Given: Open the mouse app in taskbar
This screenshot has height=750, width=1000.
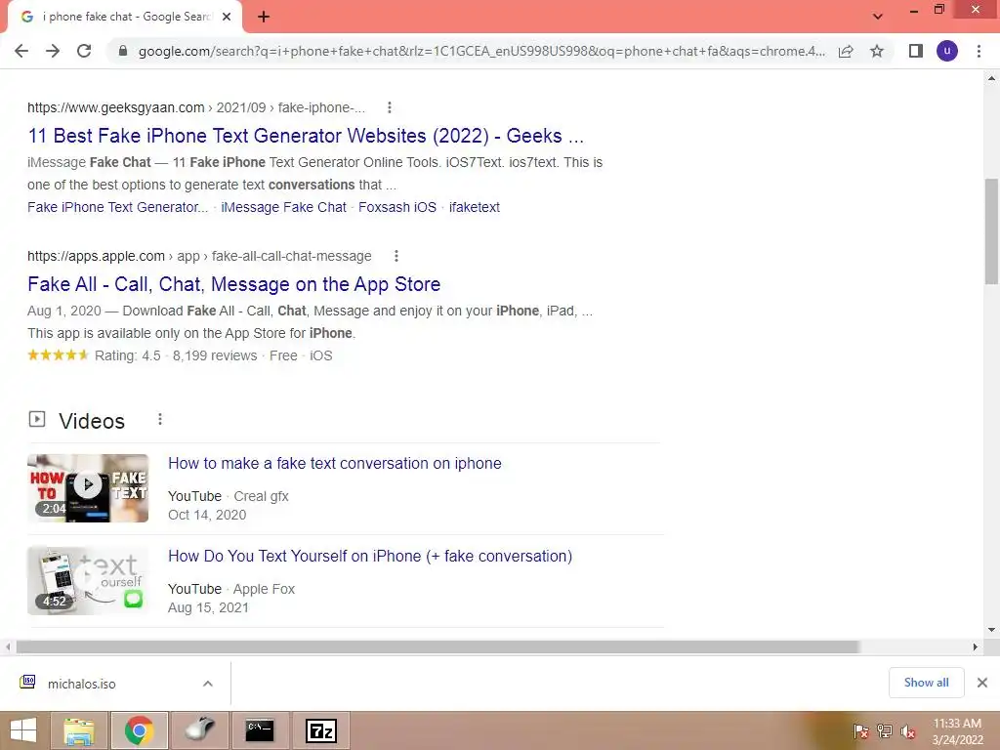Looking at the screenshot, I should (x=200, y=730).
